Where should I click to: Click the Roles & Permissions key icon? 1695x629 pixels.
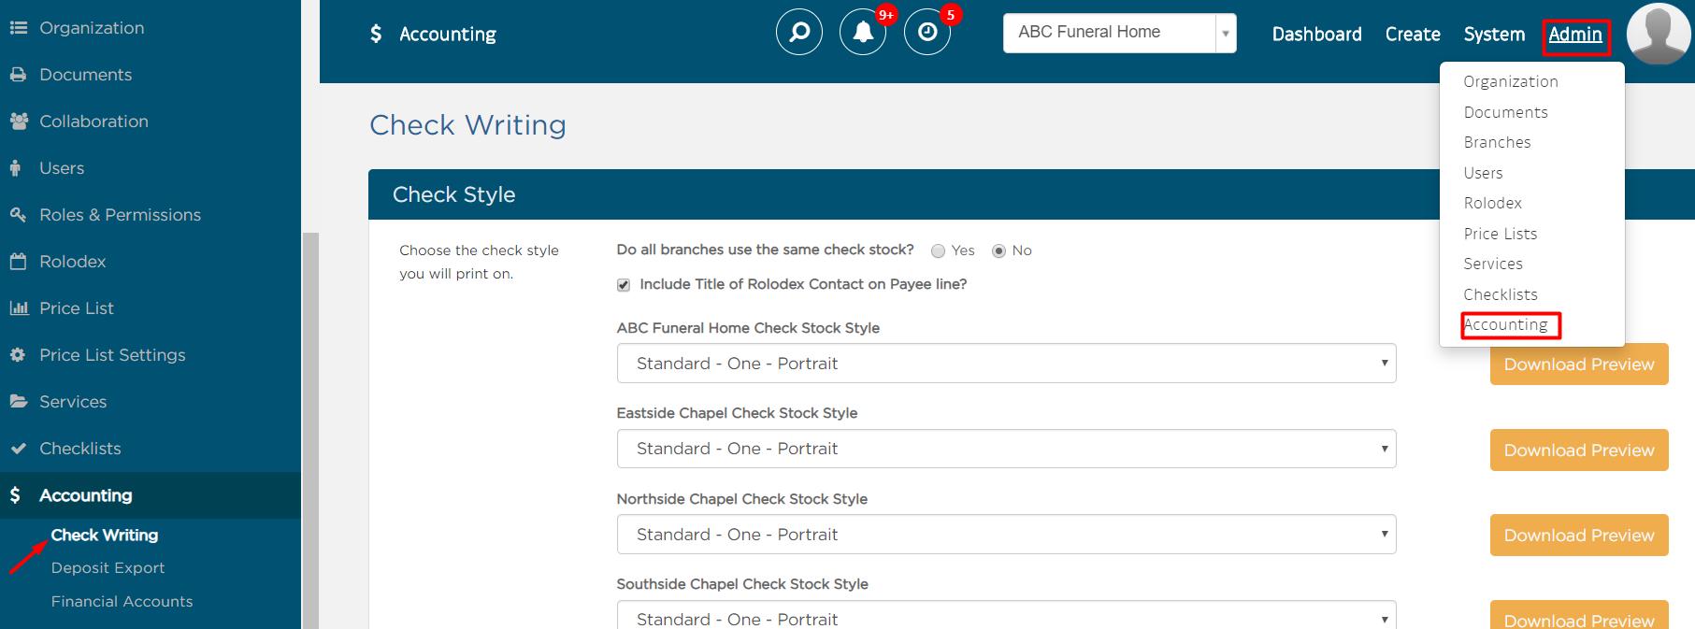pos(18,215)
